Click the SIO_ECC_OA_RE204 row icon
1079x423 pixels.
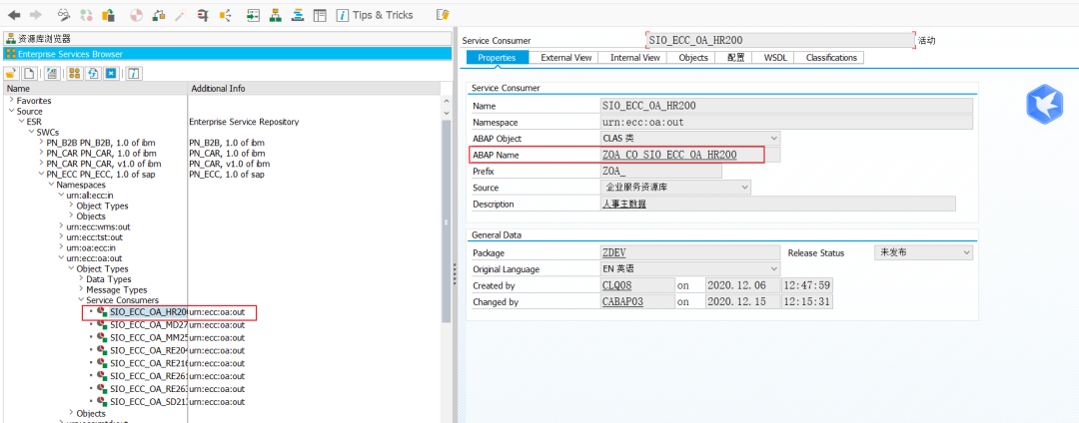click(x=102, y=350)
